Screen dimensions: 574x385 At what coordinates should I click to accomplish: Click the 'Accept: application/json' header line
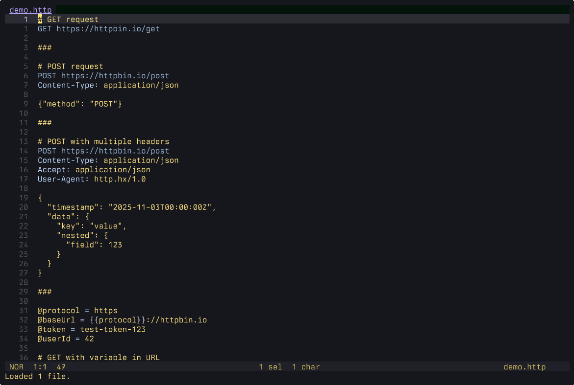(94, 170)
